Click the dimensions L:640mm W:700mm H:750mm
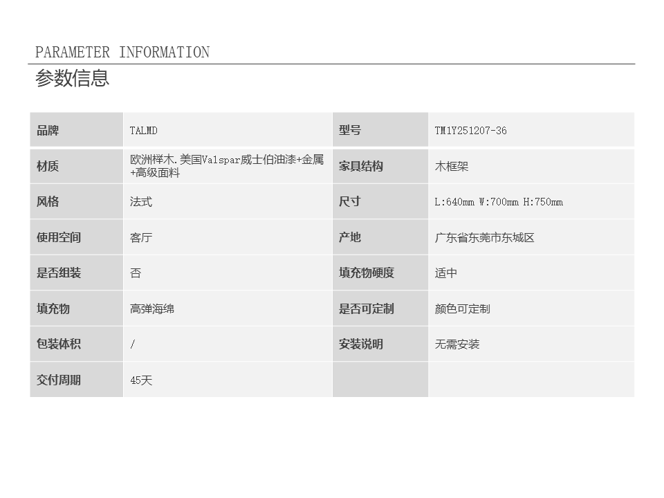This screenshot has height=498, width=664. pyautogui.click(x=499, y=202)
